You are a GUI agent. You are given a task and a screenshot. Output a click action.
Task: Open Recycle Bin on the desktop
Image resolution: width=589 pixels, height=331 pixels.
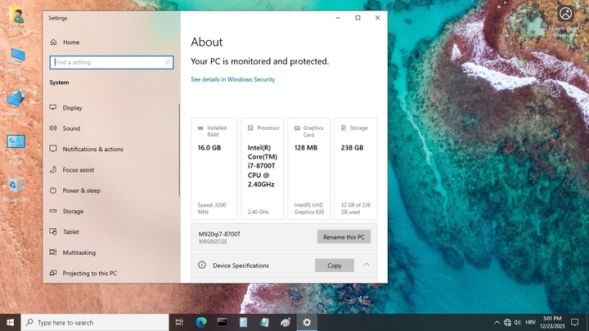tap(16, 187)
